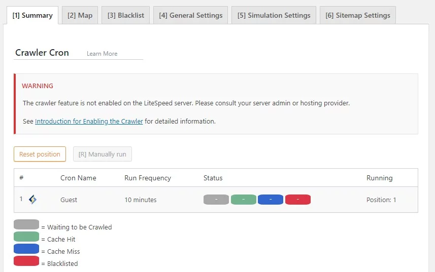Viewport: 435px width, 272px height.
Task: Click the [R] Manually run button
Action: (x=103, y=154)
